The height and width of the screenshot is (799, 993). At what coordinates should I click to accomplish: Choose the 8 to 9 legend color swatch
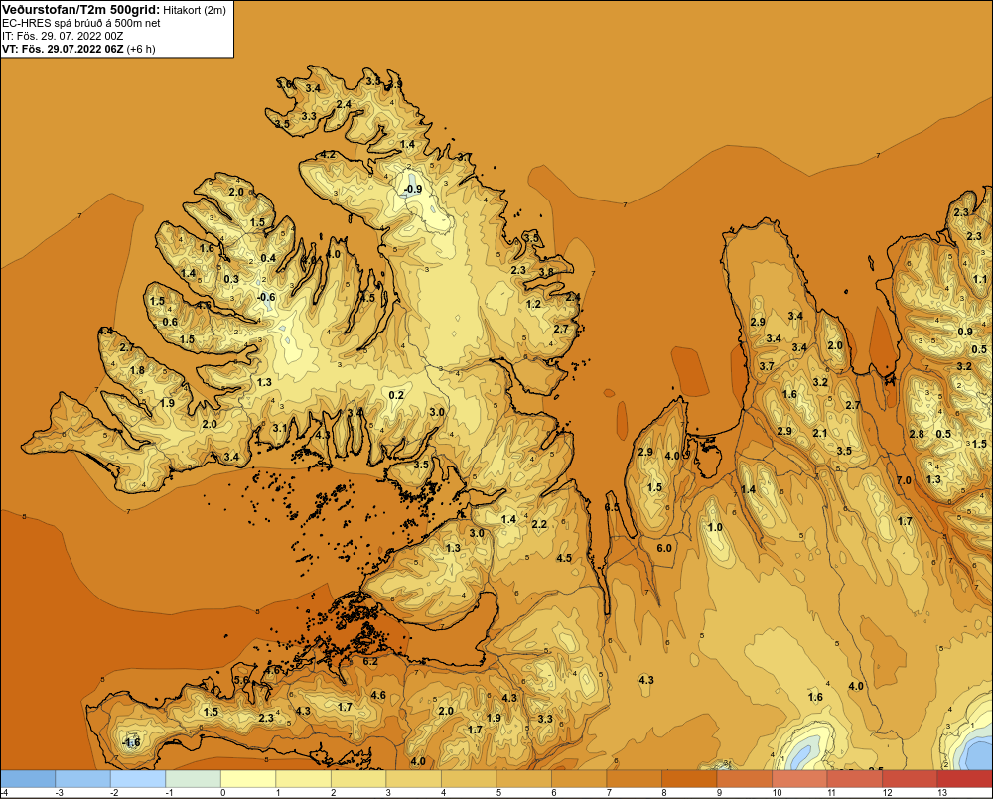[689, 779]
